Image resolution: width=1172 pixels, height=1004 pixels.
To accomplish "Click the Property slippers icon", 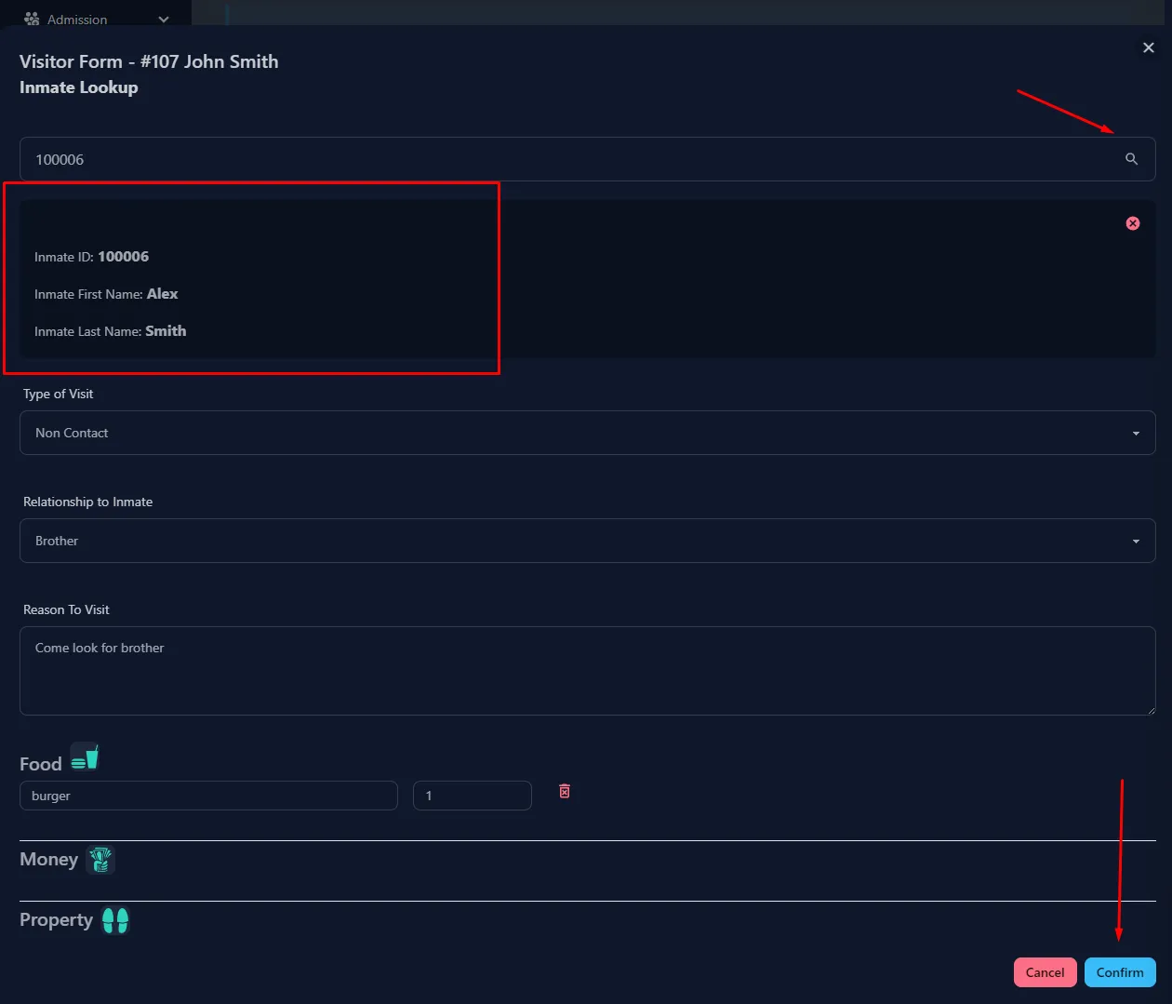I will [x=115, y=920].
